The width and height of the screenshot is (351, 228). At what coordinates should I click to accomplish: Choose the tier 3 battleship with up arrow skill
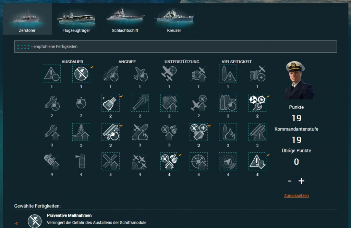[81, 132]
